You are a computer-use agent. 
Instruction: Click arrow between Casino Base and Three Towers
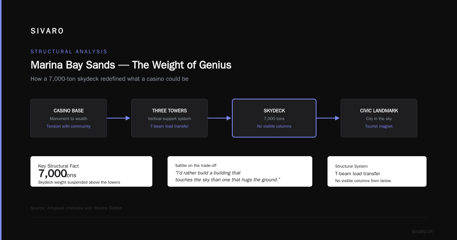119,118
